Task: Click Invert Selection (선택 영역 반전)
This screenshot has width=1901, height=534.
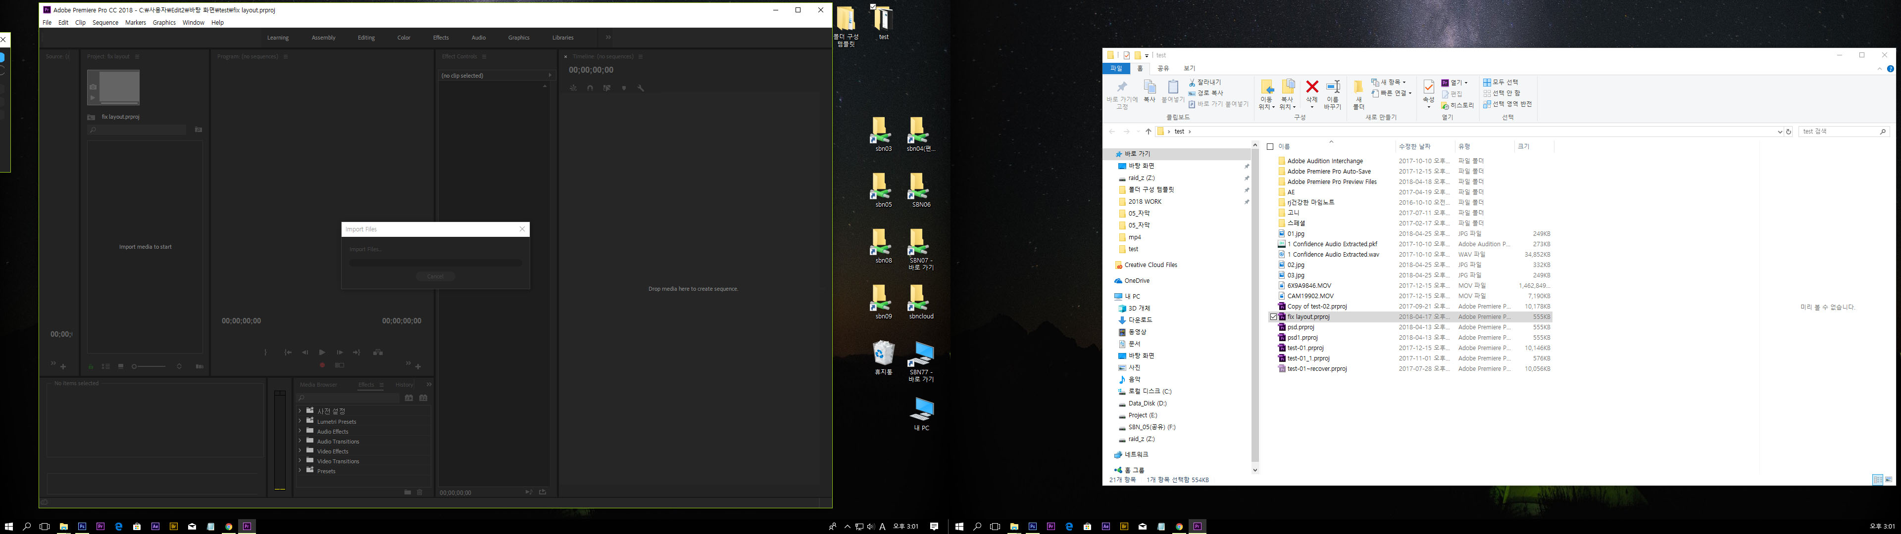Action: tap(1507, 104)
